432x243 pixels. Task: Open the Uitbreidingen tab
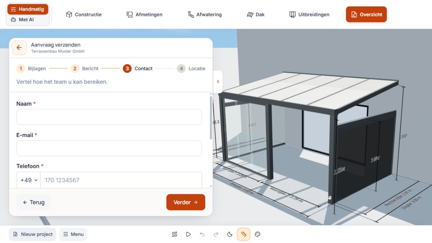click(x=309, y=15)
